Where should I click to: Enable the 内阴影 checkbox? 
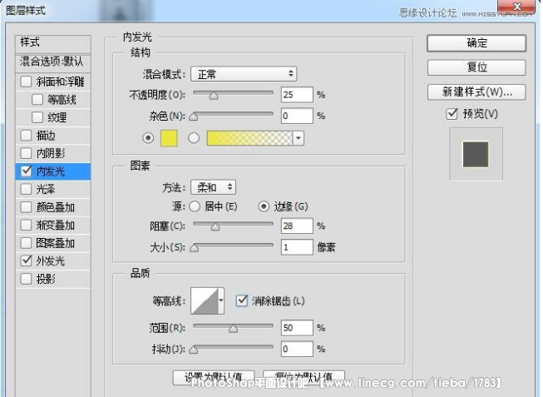coord(26,153)
